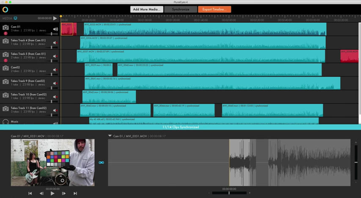Toggle the blue link icon beside the preview

(101, 162)
